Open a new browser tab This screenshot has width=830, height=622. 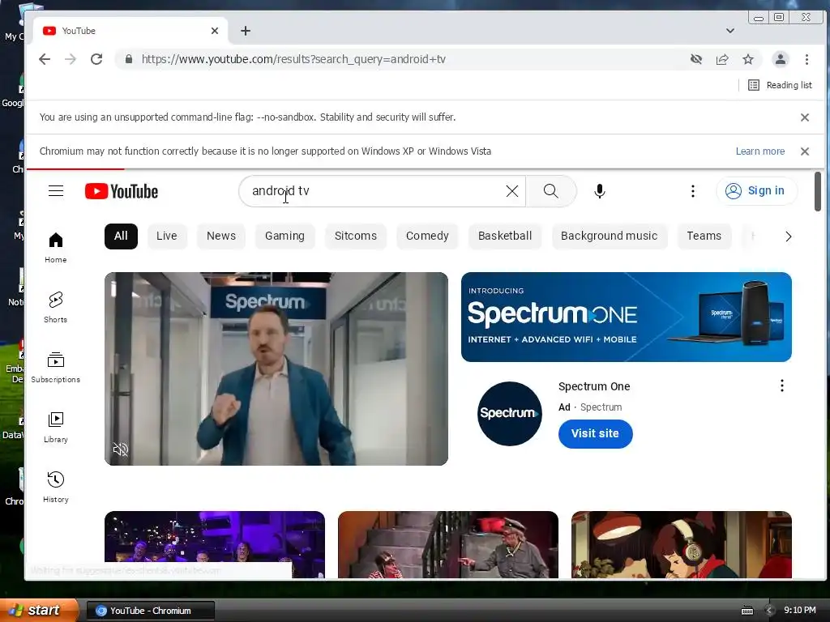(246, 31)
